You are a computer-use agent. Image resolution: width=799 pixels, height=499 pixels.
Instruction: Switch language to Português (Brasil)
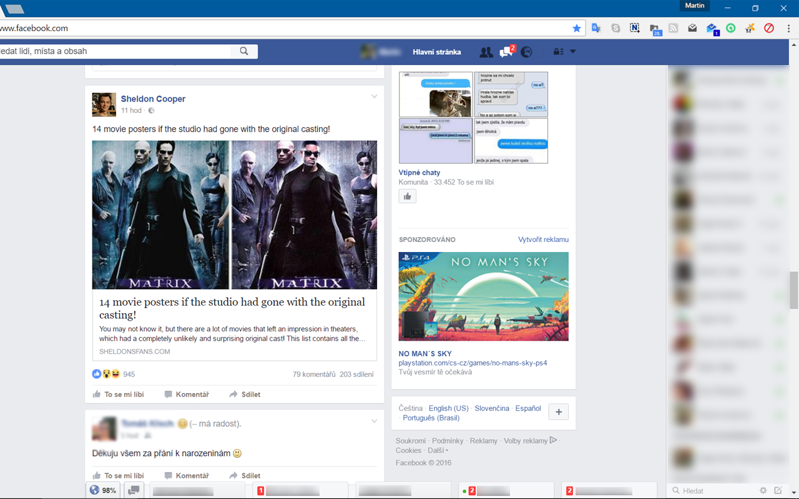tap(431, 418)
